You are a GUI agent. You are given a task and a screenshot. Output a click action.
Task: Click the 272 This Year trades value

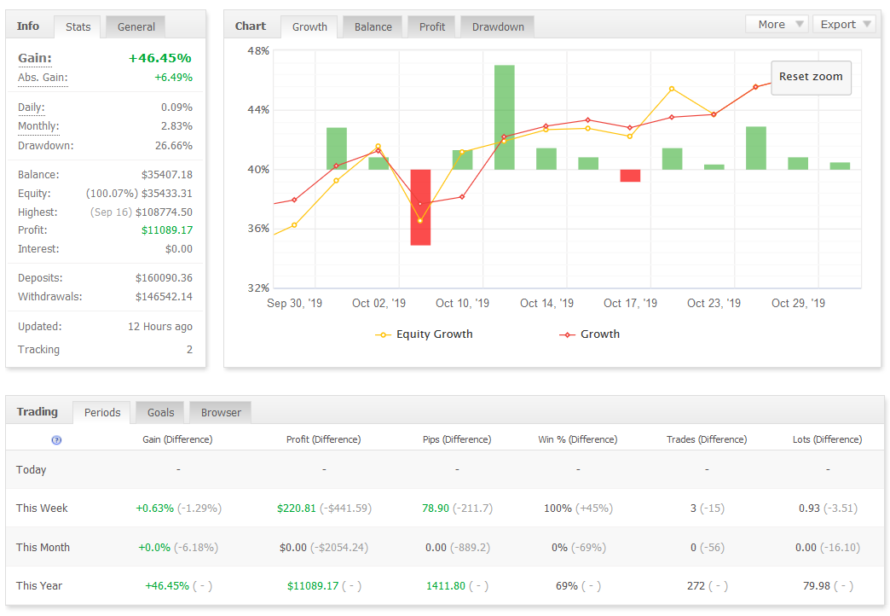pos(696,586)
